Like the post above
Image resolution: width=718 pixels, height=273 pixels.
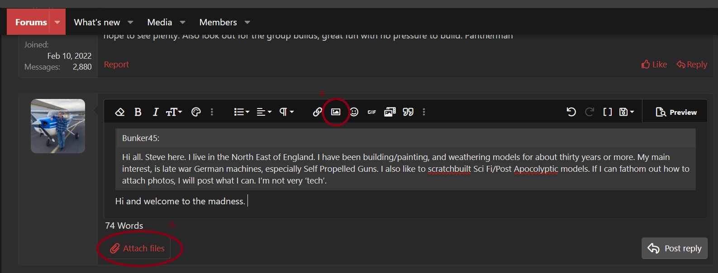pos(654,65)
